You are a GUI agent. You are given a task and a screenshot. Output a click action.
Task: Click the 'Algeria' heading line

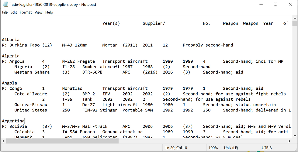tap(11, 56)
